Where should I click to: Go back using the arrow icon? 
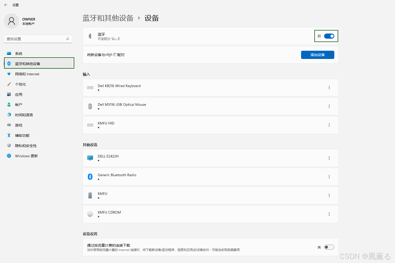coord(6,5)
